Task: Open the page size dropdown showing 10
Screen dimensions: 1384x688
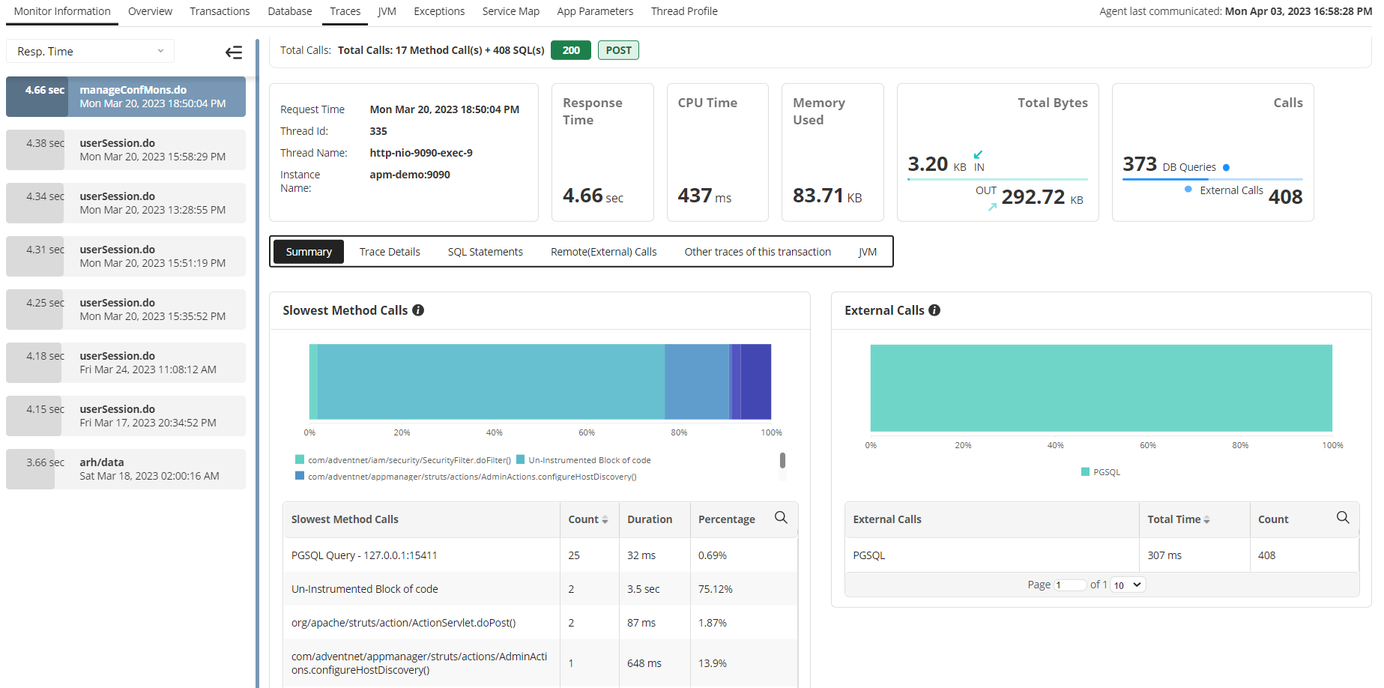Action: [1127, 585]
